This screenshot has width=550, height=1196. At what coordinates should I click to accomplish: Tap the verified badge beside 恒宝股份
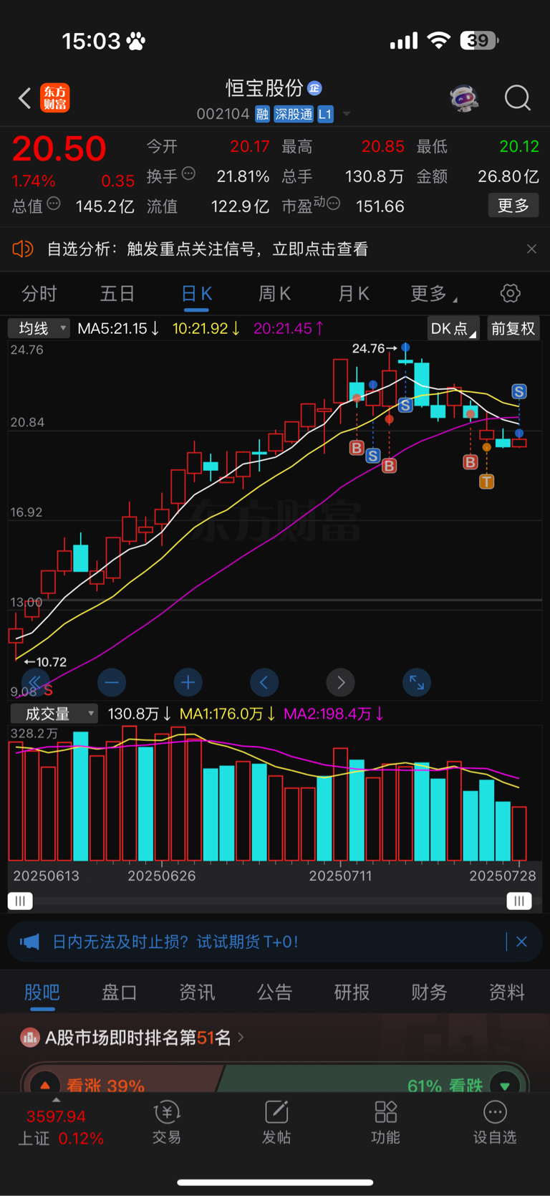(x=314, y=88)
